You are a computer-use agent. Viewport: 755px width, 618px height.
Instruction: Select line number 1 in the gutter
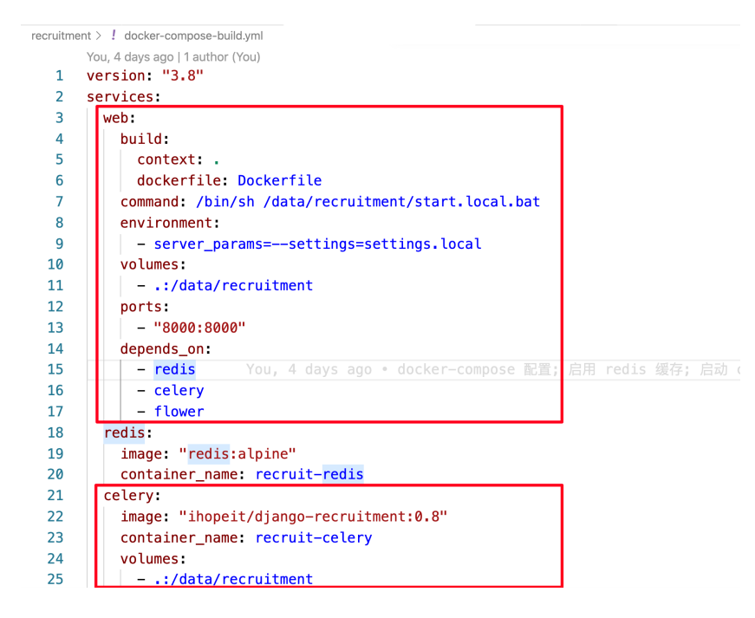pyautogui.click(x=59, y=76)
